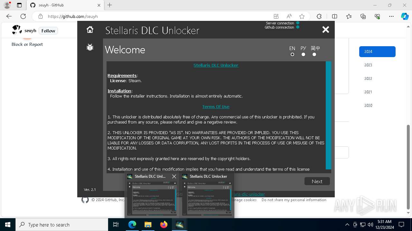
Task: Open File Explorer from taskbar
Action: tap(148, 225)
